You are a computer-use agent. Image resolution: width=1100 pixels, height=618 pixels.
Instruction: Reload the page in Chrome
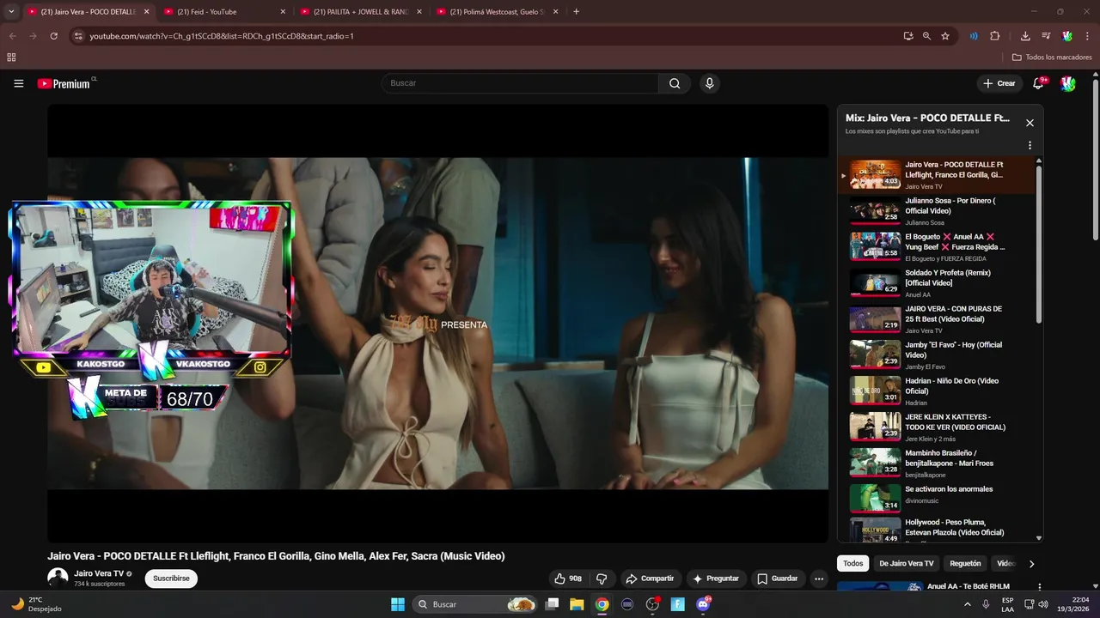(53, 36)
